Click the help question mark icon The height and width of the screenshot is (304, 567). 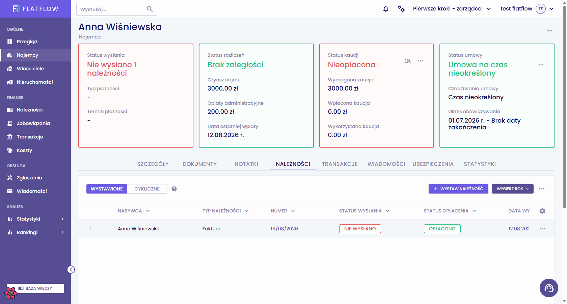pos(174,189)
